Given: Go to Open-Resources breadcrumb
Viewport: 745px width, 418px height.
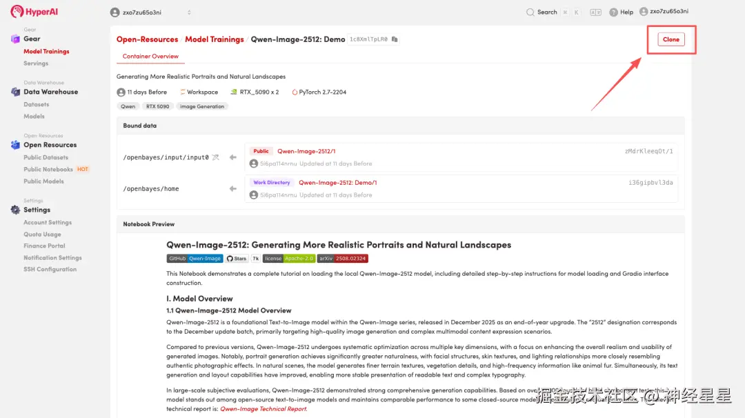Looking at the screenshot, I should coord(148,39).
